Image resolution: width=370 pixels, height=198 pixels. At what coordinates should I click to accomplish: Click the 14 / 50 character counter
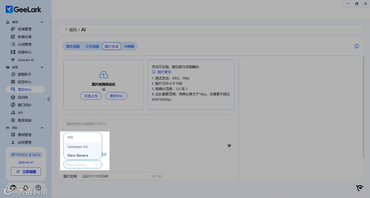(156, 176)
